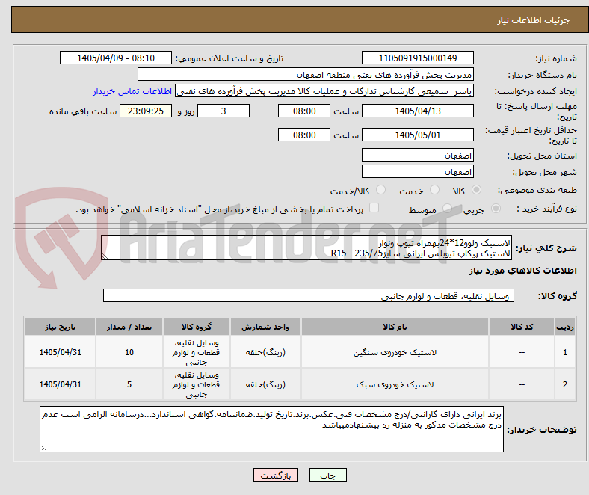The image size is (589, 495).
Task: Click the شرح کلی نیاز description text area
Action: [306, 248]
